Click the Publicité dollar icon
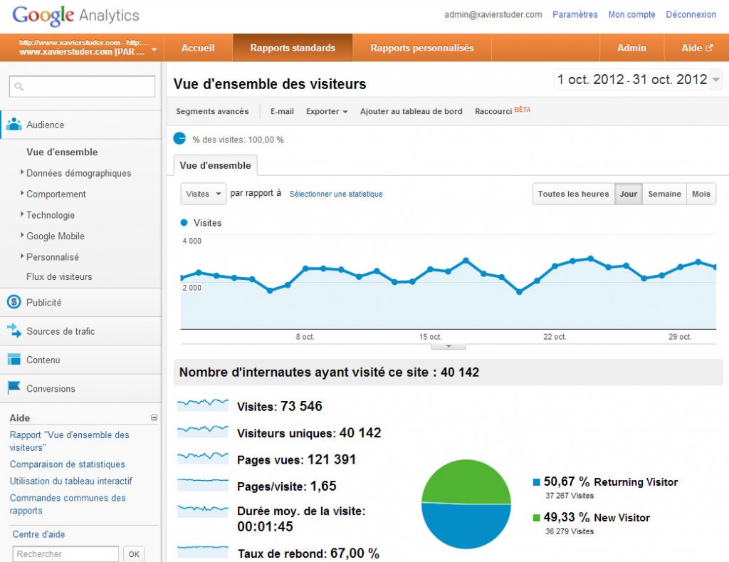Image resolution: width=729 pixels, height=562 pixels. coord(14,302)
